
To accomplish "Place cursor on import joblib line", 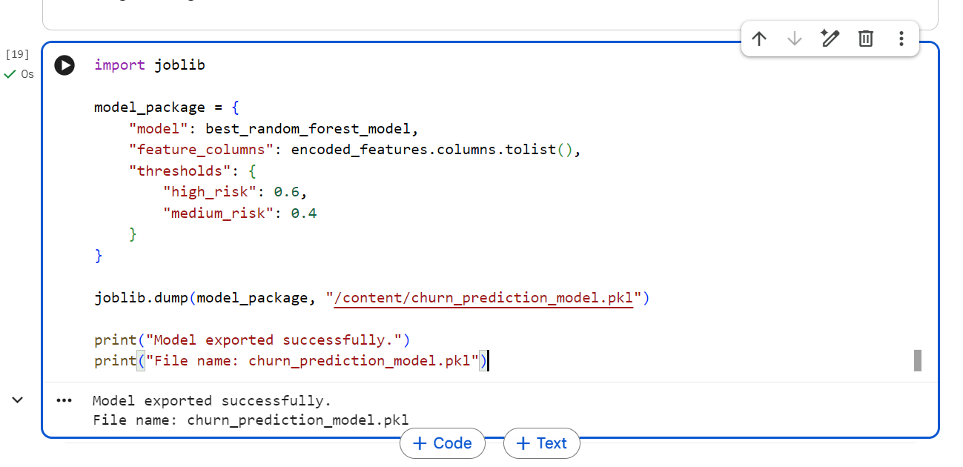I will coord(150,65).
